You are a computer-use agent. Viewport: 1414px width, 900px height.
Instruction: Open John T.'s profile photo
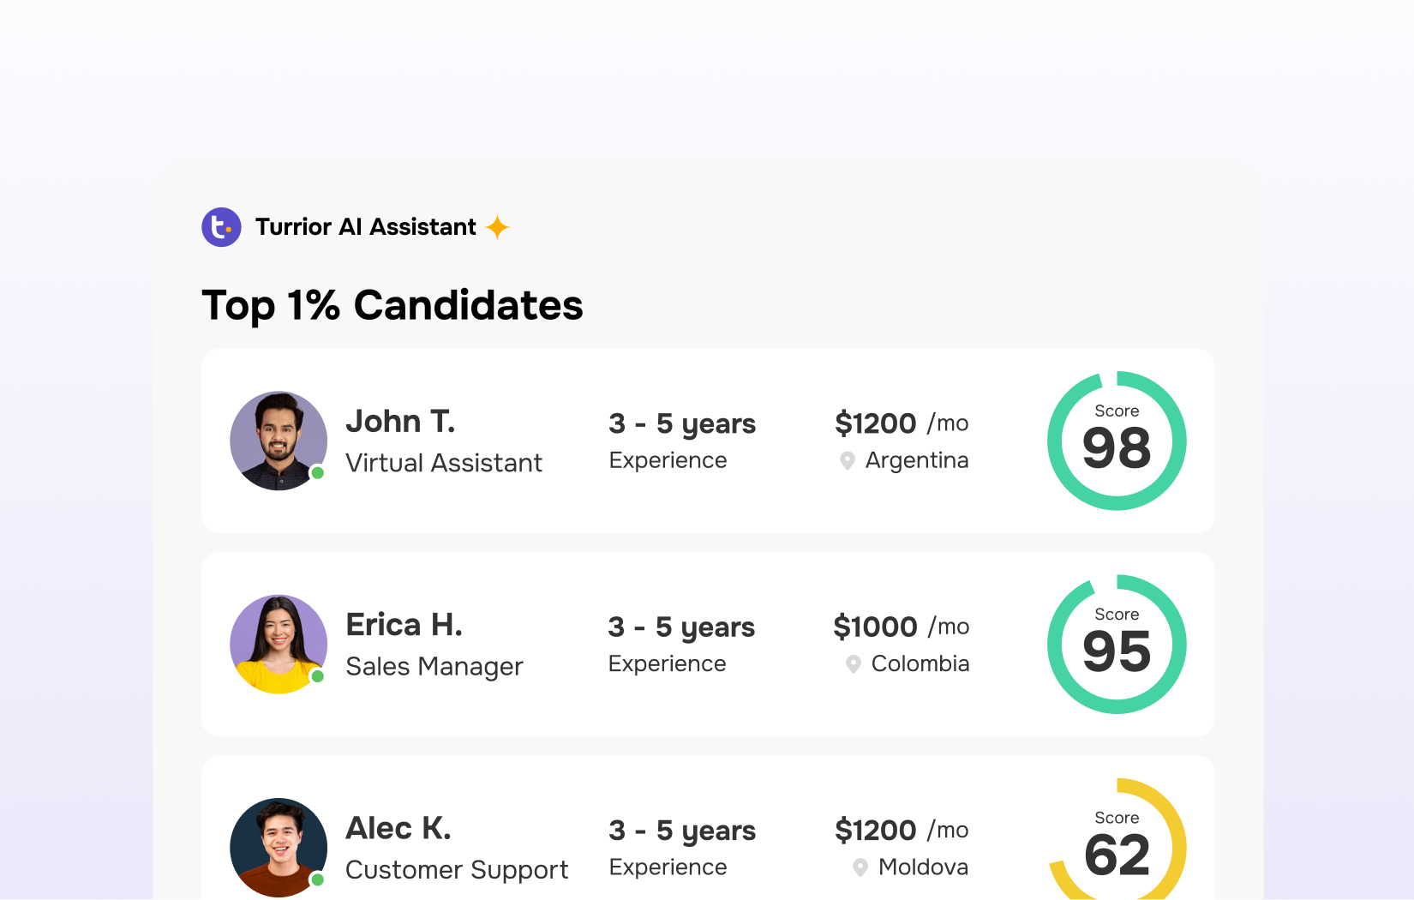tap(279, 441)
